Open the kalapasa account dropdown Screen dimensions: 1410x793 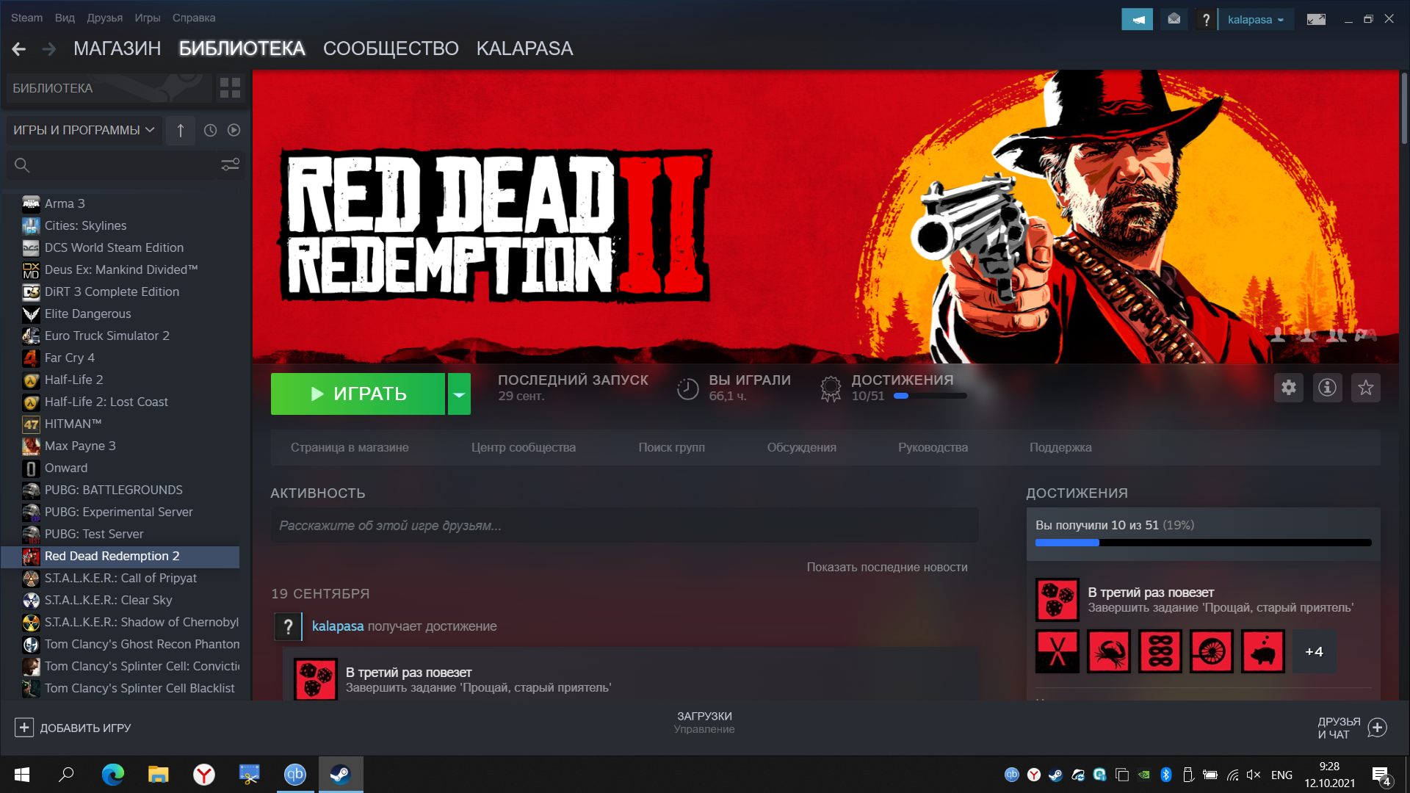tap(1256, 19)
